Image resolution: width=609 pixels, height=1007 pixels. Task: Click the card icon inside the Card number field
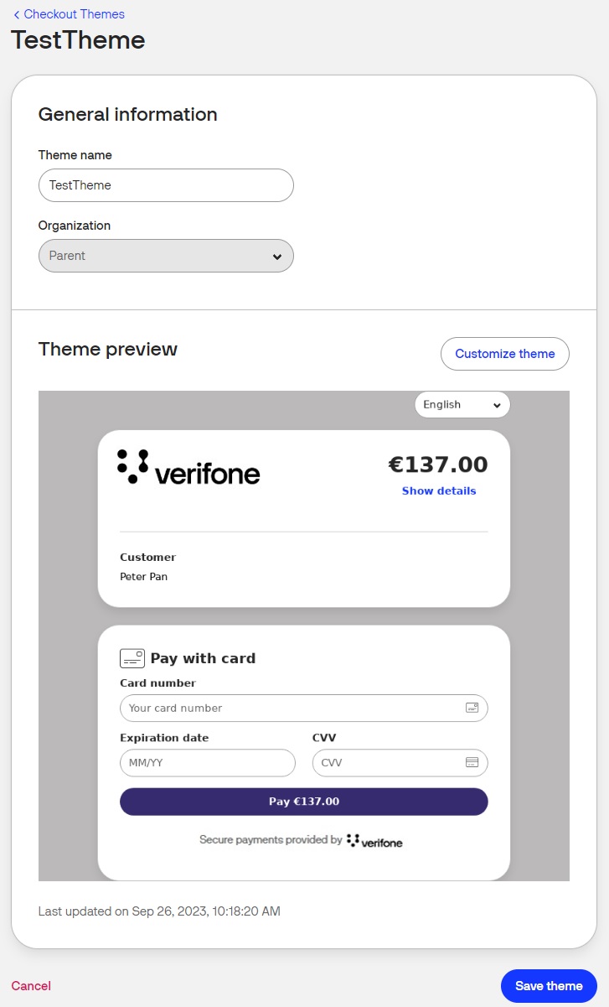[x=472, y=708]
